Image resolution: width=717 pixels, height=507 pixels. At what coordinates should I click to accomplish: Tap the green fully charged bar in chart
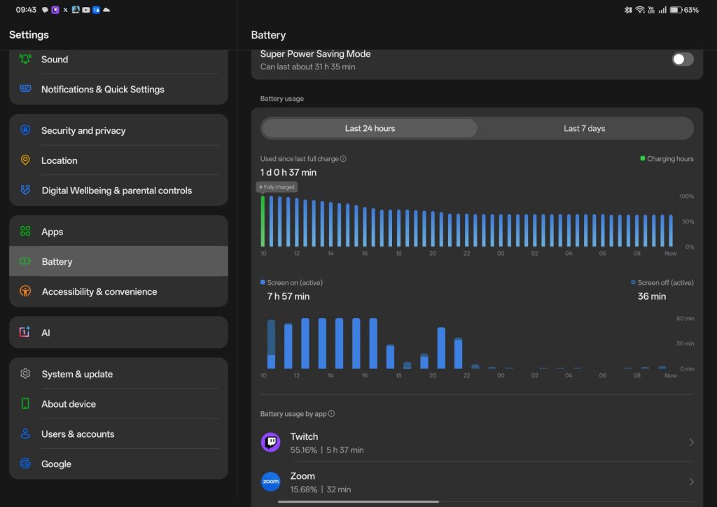(x=263, y=221)
